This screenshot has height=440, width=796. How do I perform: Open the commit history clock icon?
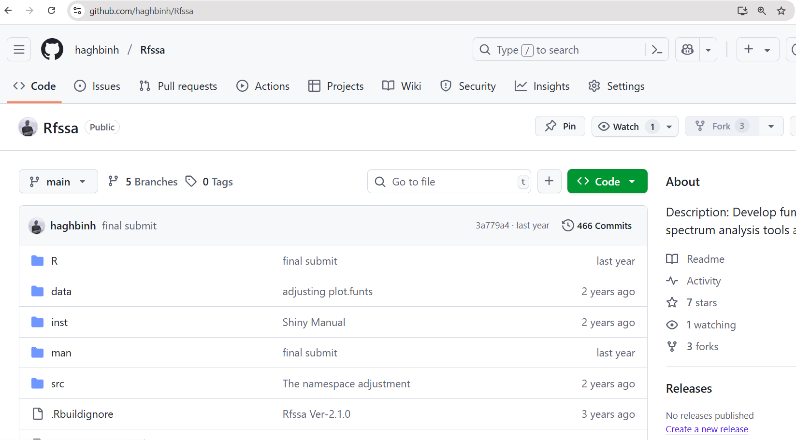point(567,225)
